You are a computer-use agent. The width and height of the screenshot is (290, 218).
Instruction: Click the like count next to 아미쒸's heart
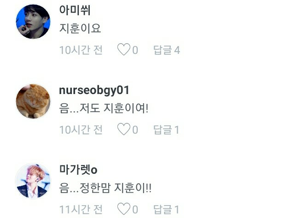coord(135,50)
